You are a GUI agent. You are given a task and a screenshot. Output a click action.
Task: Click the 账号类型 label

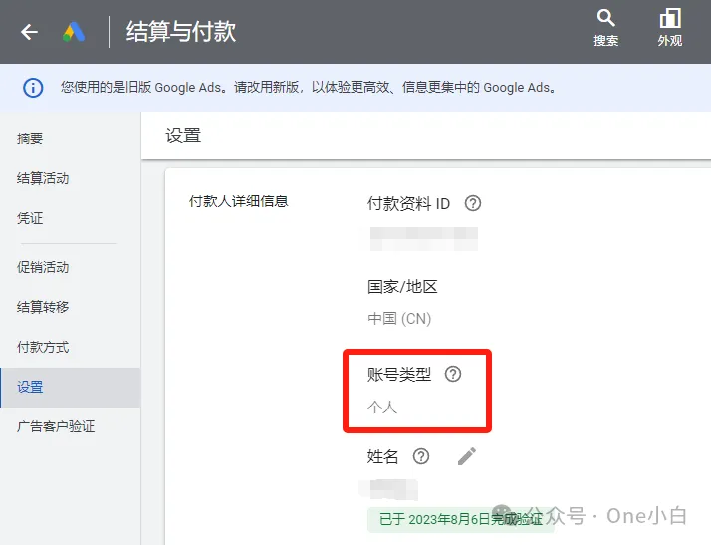pyautogui.click(x=399, y=374)
